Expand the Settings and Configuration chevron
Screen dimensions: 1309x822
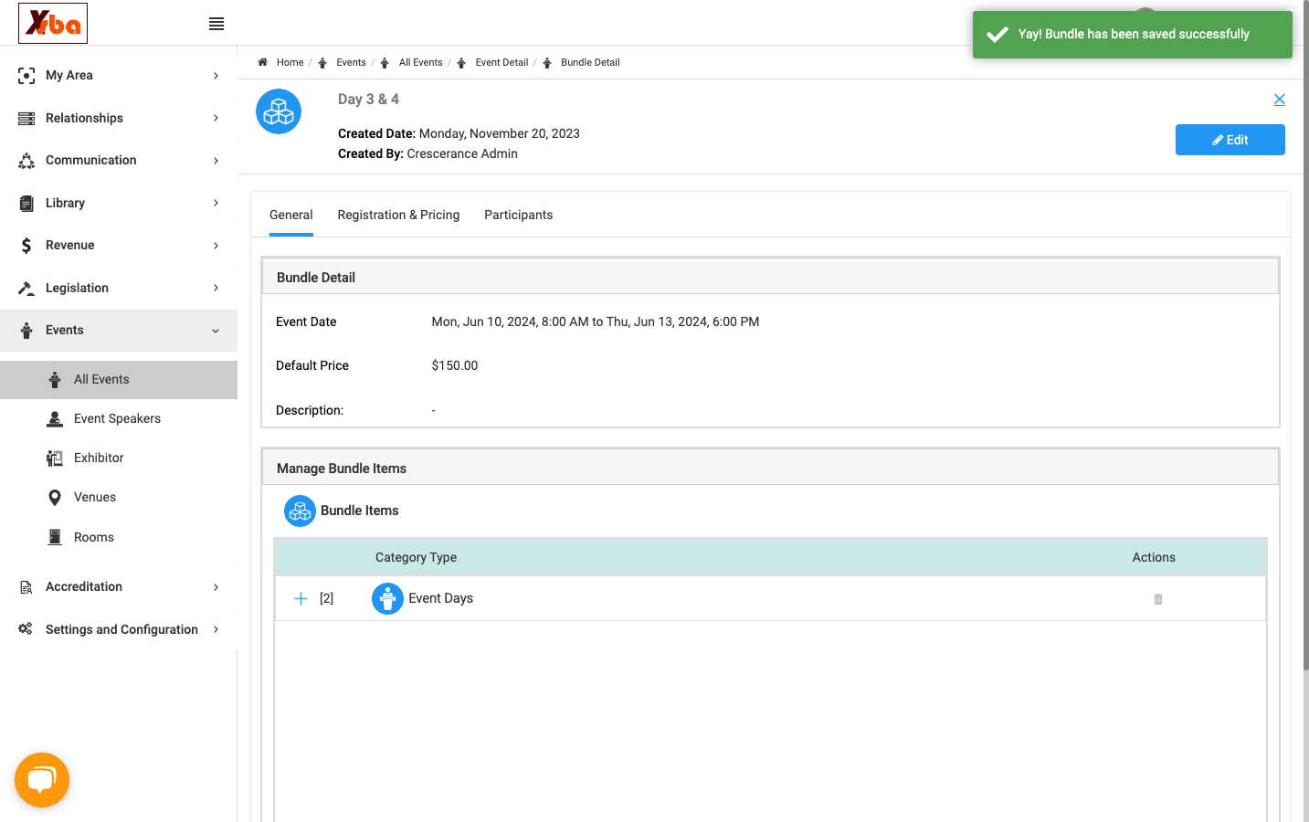pyautogui.click(x=216, y=629)
